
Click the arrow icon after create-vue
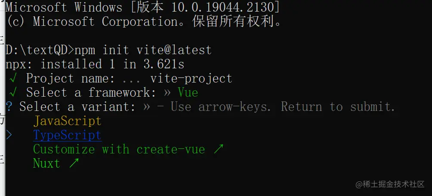pos(219,149)
